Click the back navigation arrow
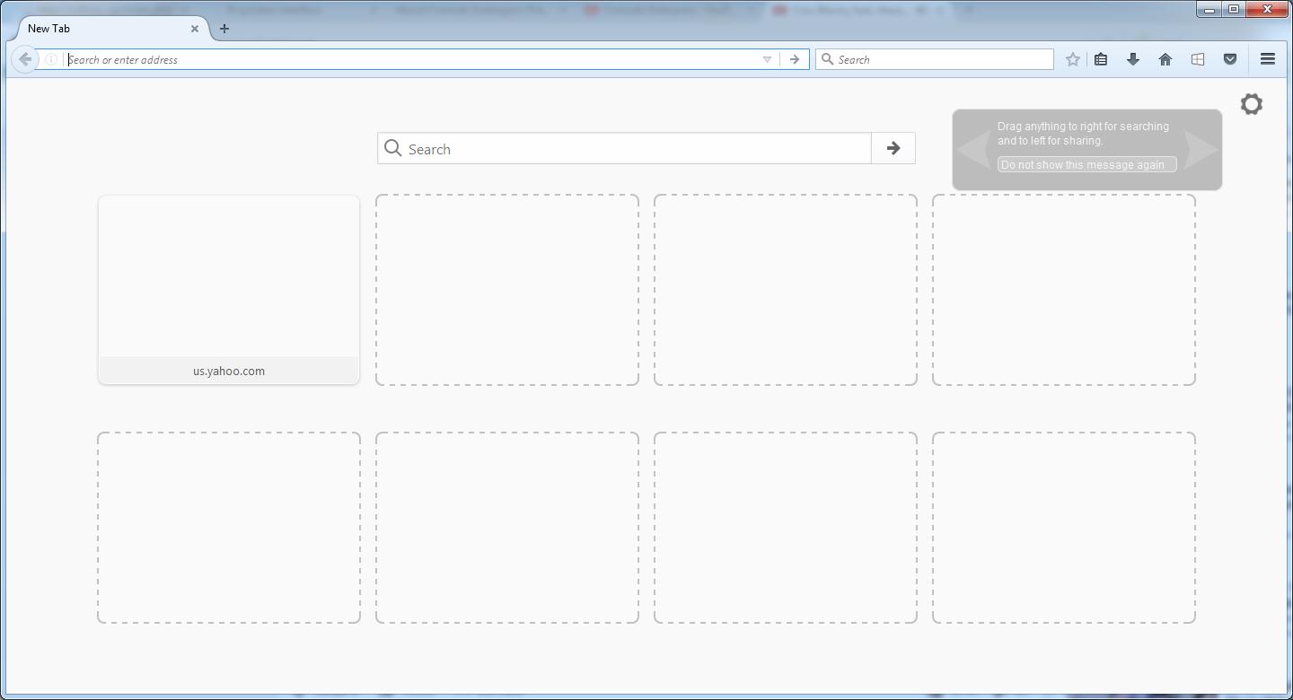 click(24, 59)
